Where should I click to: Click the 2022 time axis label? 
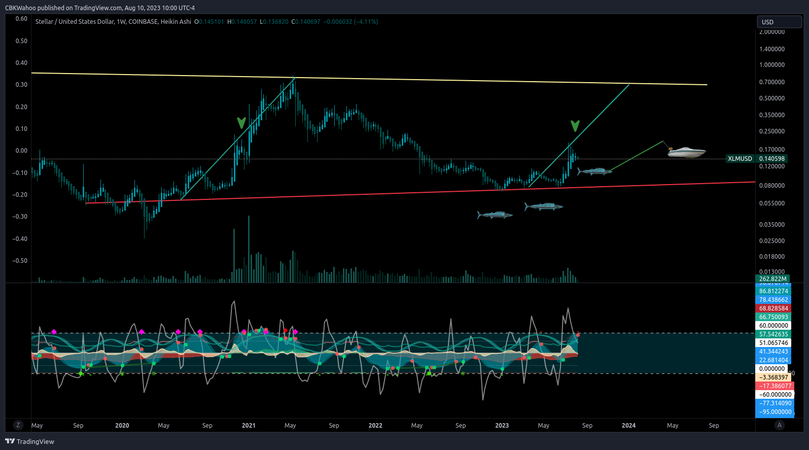click(x=375, y=426)
